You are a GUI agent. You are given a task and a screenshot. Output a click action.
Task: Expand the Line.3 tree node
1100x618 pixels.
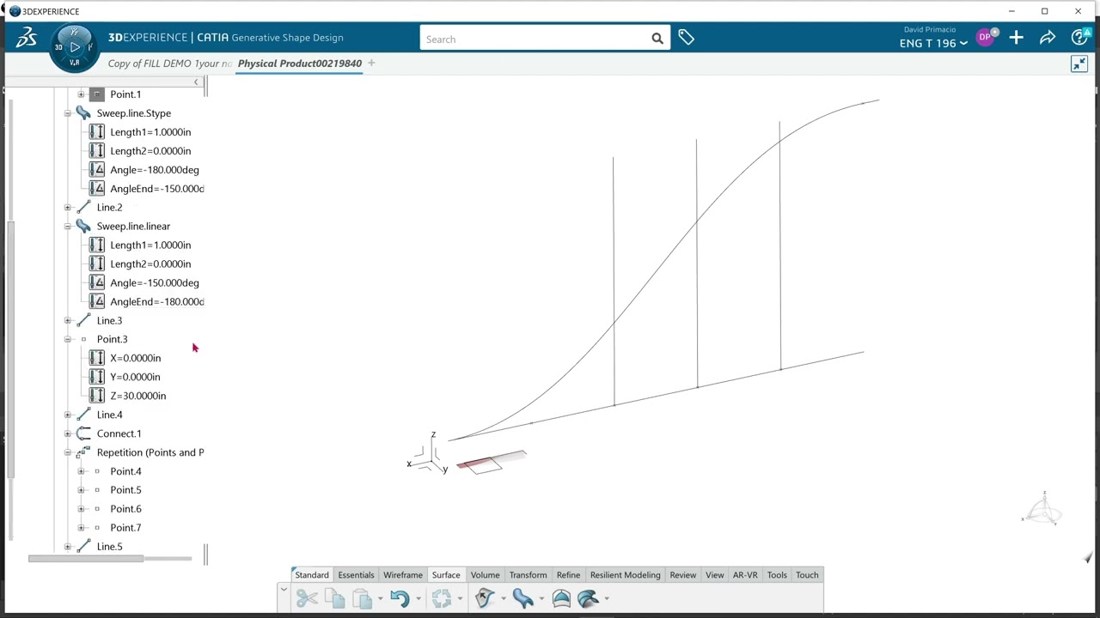pos(68,320)
